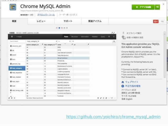Open the デベロッパー ツール category link

(46, 15)
